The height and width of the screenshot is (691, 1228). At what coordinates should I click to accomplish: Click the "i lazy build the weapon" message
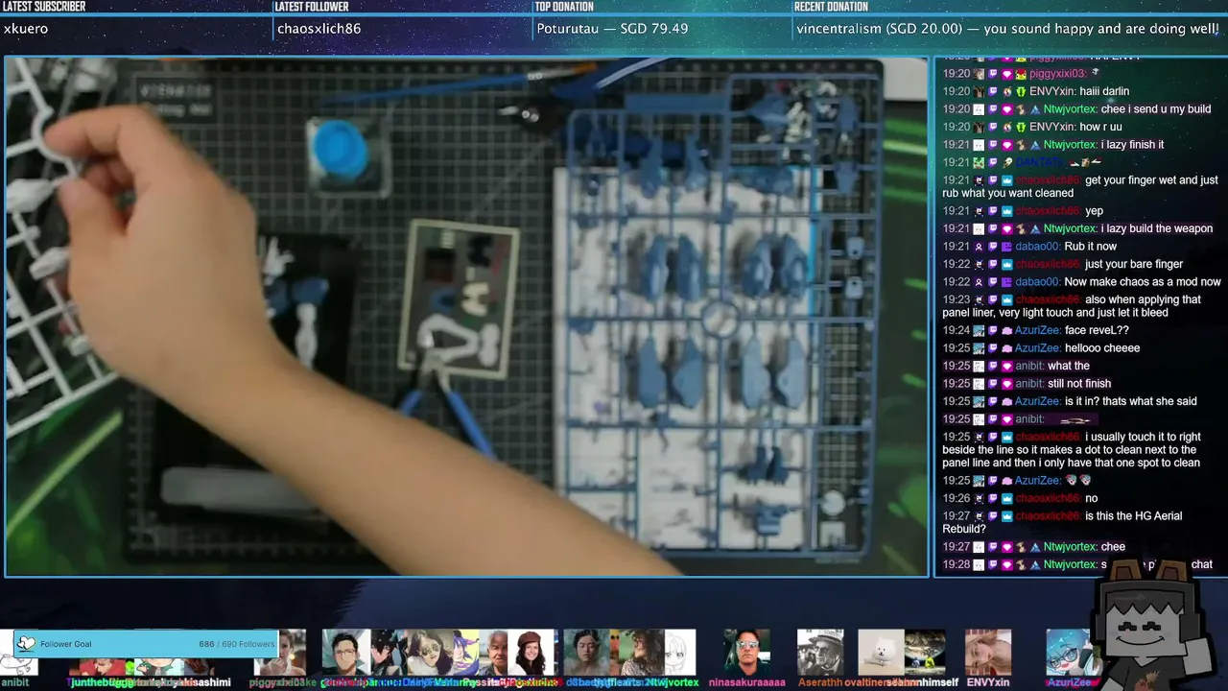[x=1157, y=228]
